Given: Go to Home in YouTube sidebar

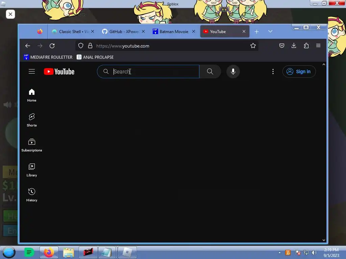Looking at the screenshot, I should tap(32, 95).
